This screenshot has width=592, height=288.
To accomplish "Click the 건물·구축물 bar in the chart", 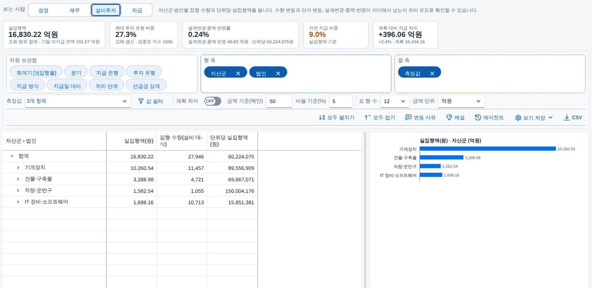I will [442, 157].
